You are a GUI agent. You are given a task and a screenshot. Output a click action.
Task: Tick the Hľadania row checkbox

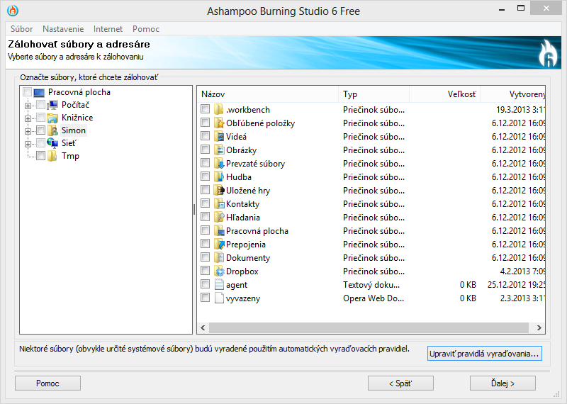pyautogui.click(x=206, y=217)
